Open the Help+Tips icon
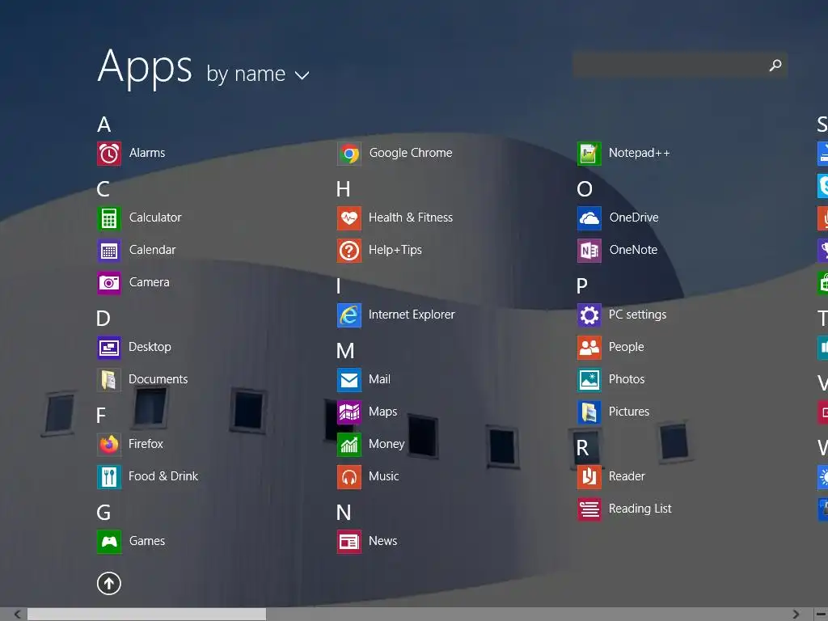 click(349, 251)
